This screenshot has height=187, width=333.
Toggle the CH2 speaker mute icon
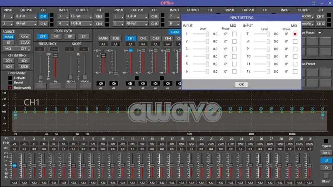pyautogui.click(x=143, y=83)
